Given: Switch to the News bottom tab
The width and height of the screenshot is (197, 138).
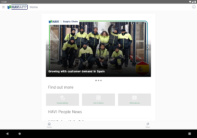Looking at the screenshot, I should click(x=148, y=125).
